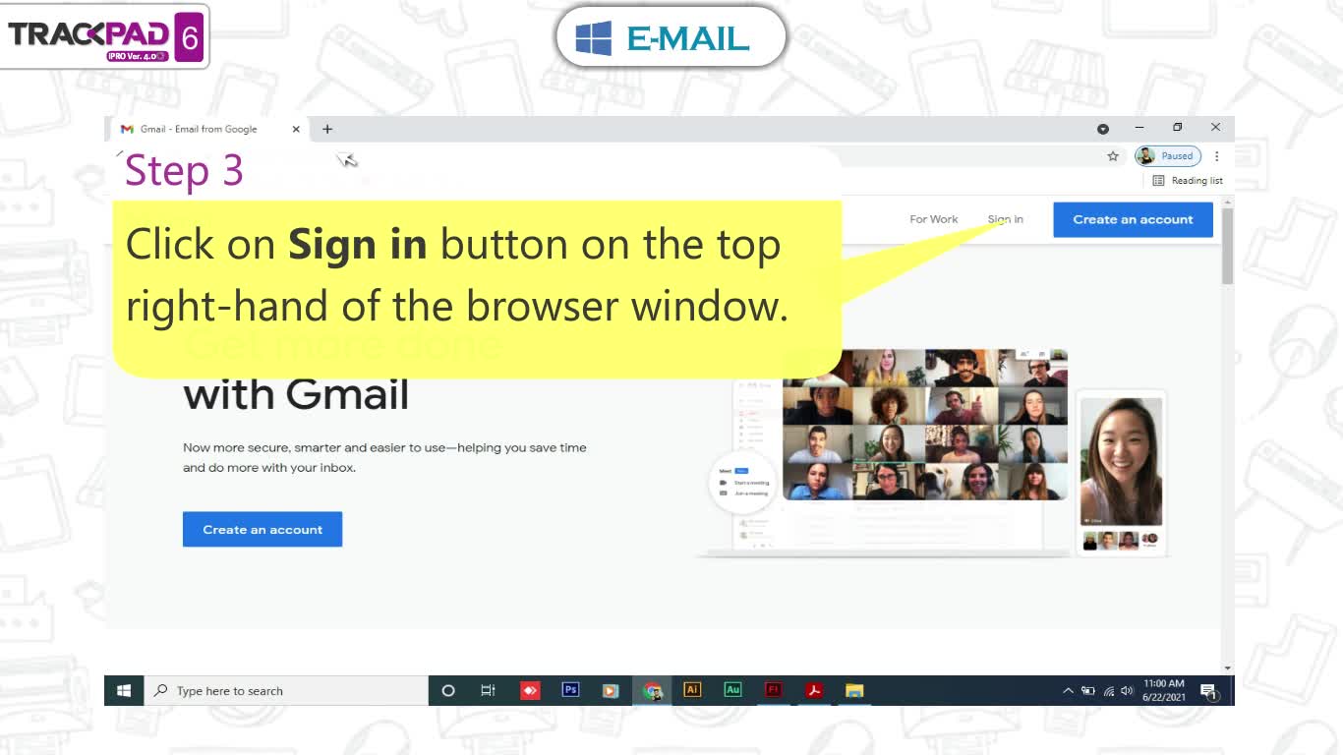Open Adobe Flash from the taskbar
This screenshot has width=1343, height=755.
[x=774, y=690]
